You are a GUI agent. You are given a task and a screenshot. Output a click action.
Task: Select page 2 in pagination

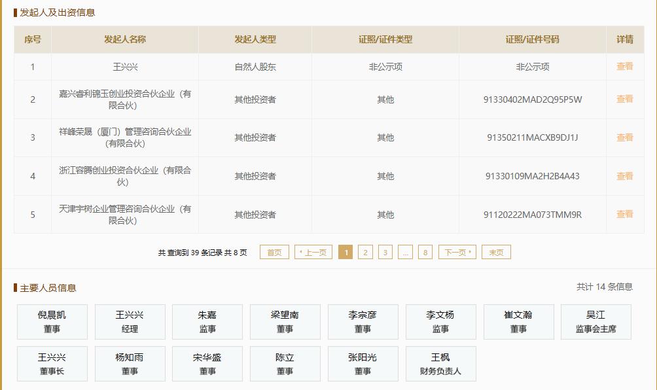(x=365, y=253)
